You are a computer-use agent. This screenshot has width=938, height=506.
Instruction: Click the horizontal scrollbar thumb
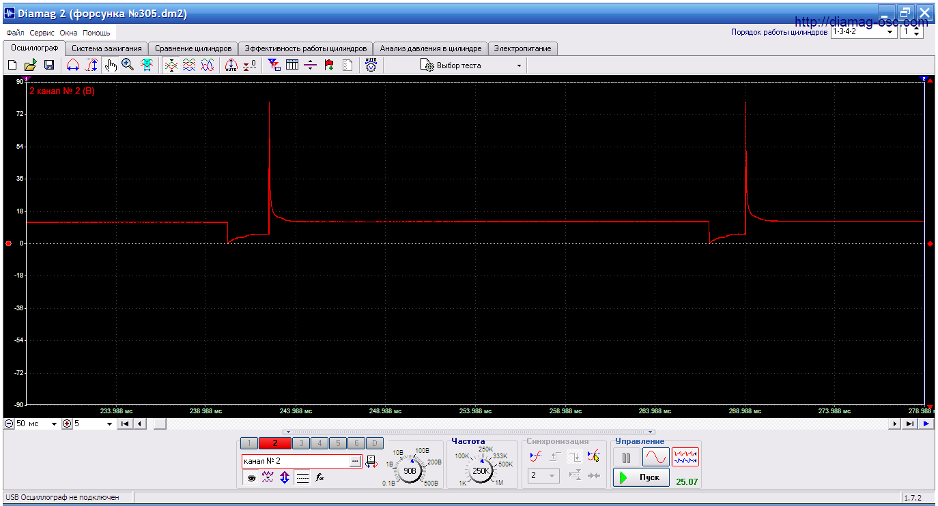(159, 423)
